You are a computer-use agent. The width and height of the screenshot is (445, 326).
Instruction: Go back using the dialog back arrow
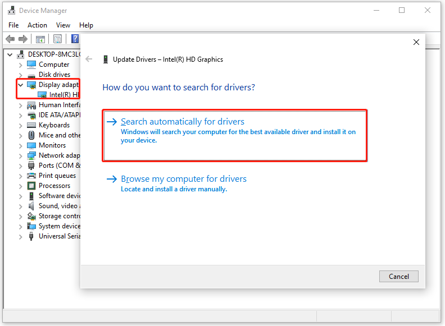[89, 59]
